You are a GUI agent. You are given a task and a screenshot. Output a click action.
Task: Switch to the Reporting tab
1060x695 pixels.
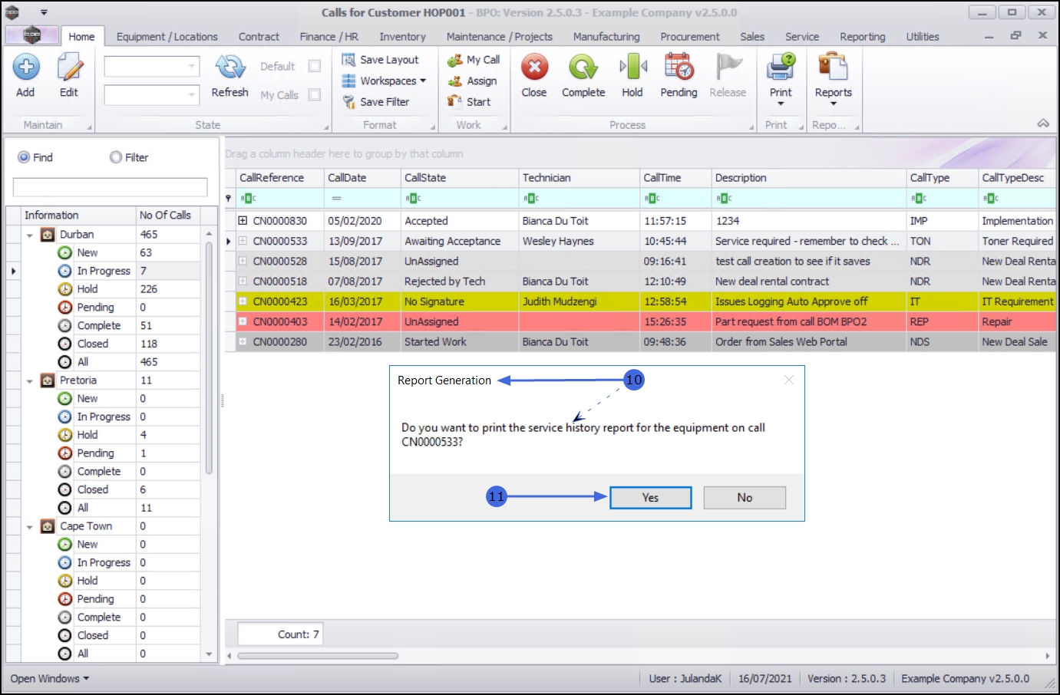pos(862,37)
